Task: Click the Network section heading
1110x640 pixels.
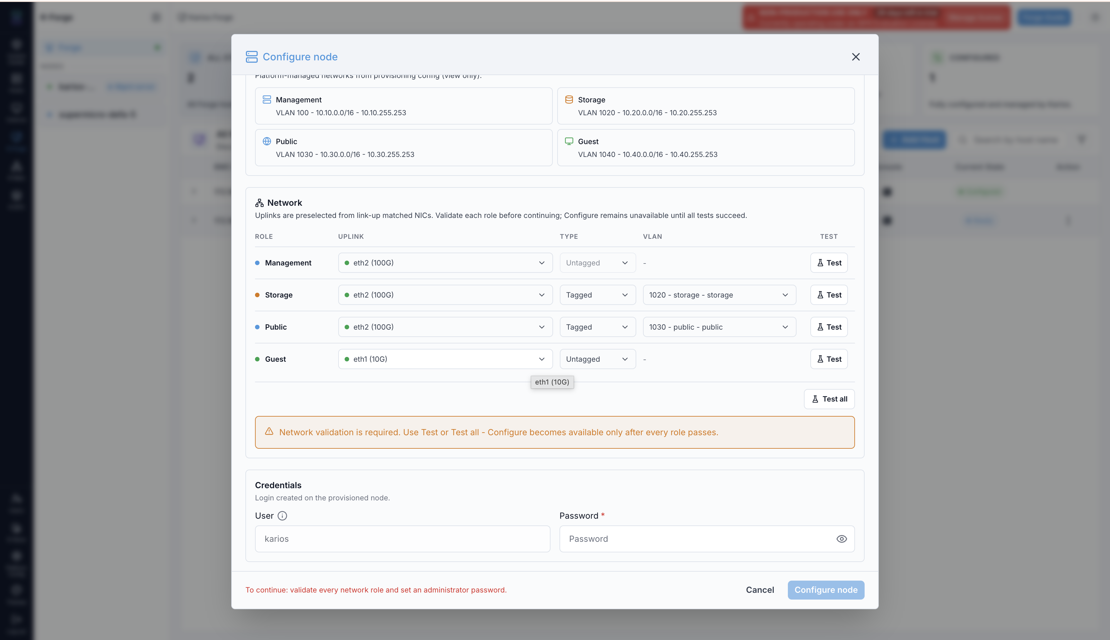Action: (285, 203)
